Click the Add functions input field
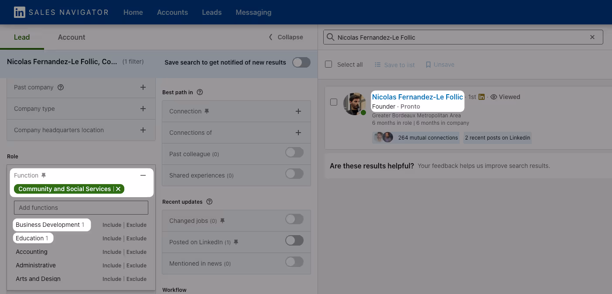612x294 pixels. (x=81, y=208)
